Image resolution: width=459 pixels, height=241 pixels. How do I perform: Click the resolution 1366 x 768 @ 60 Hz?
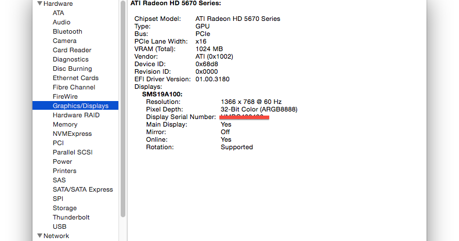click(251, 102)
